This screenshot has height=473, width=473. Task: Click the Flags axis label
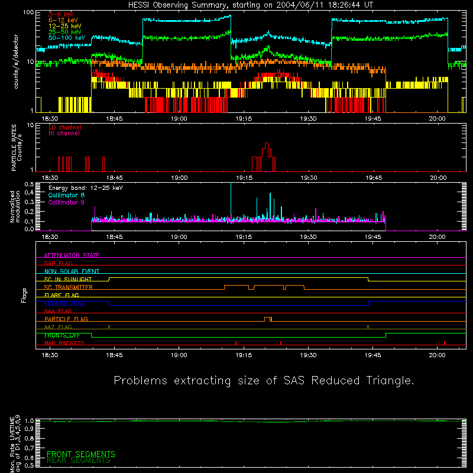(x=24, y=295)
